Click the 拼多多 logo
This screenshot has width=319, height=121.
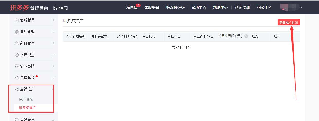(20, 7)
